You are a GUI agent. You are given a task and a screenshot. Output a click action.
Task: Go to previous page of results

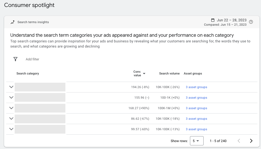coord(239,141)
